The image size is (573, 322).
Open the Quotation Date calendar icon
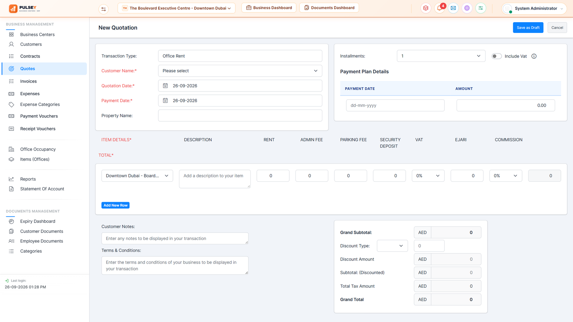[x=165, y=86]
